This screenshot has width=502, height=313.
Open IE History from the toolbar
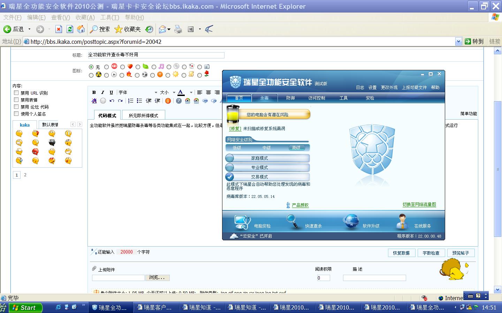[x=149, y=29]
